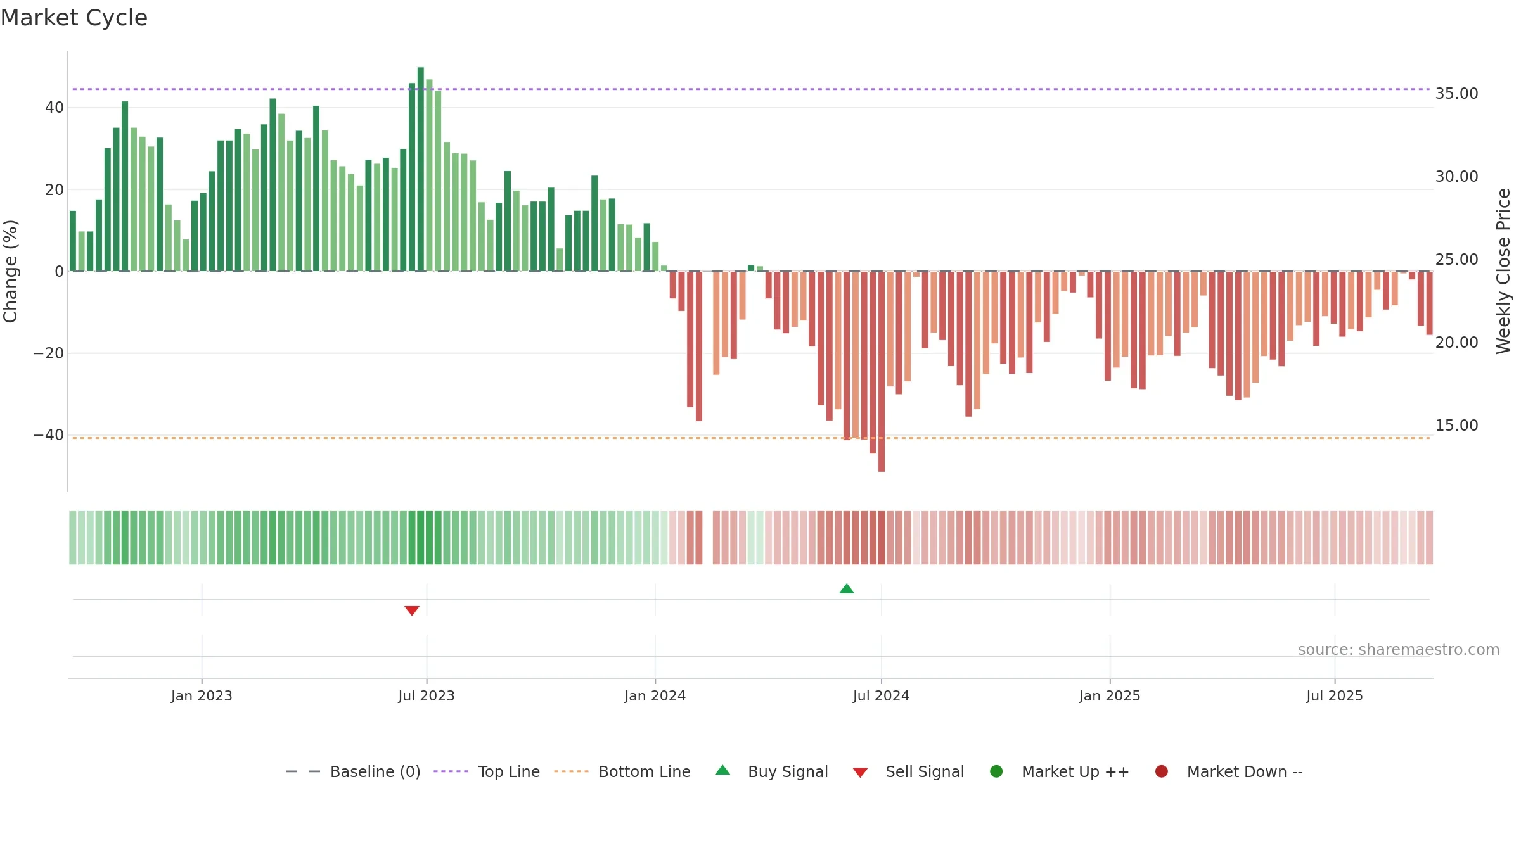Toggle the Buy Signal legend entry
Image resolution: width=1521 pixels, height=855 pixels.
click(x=772, y=771)
